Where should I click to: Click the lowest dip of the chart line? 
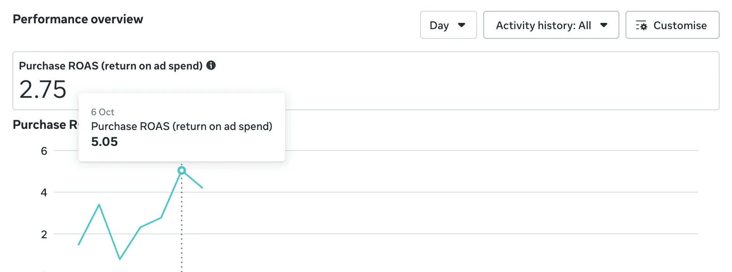pyautogui.click(x=120, y=259)
